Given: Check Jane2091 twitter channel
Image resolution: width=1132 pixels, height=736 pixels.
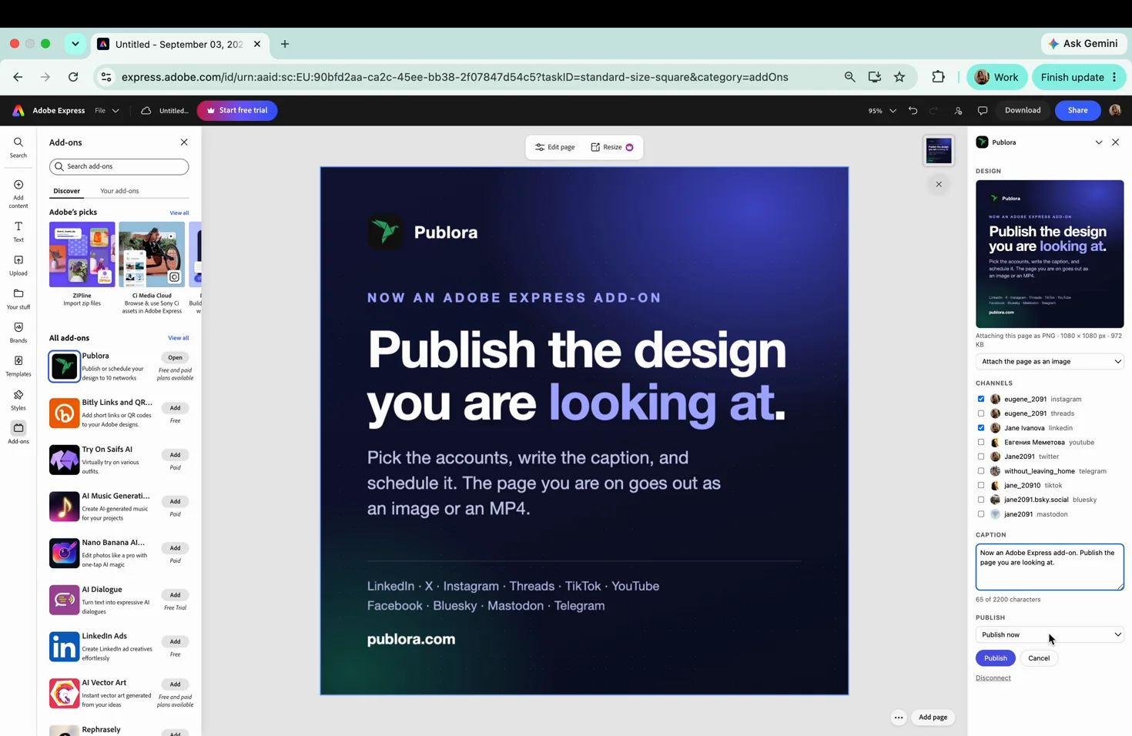Looking at the screenshot, I should click(x=981, y=457).
